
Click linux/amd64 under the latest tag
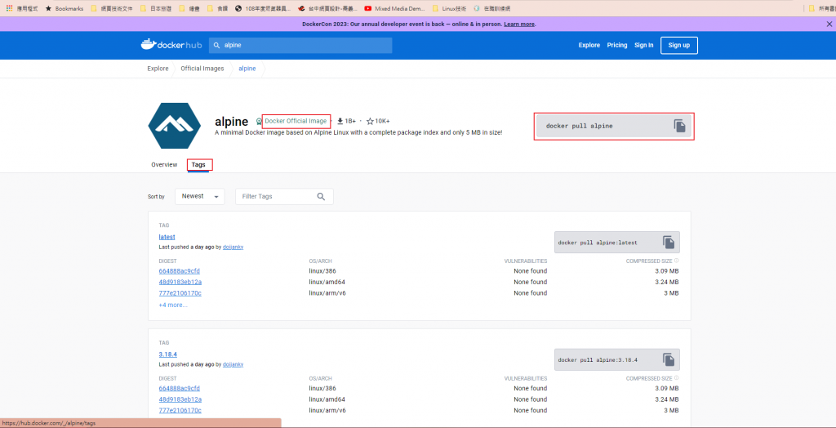pos(327,282)
